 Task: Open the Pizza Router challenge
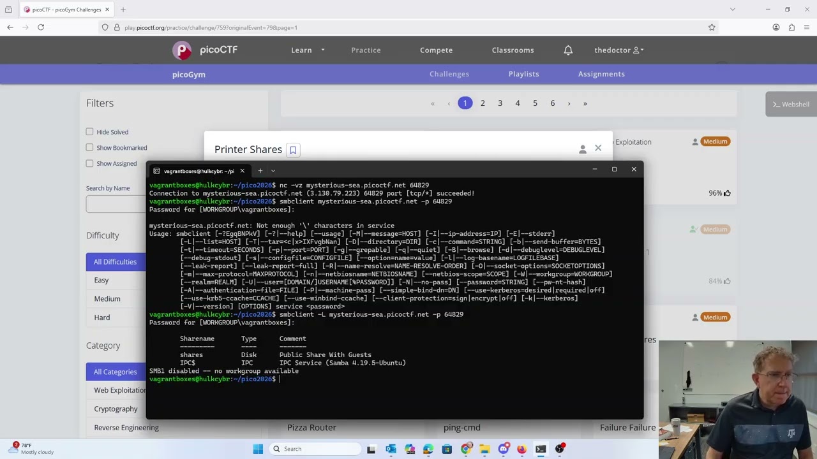[311, 428]
